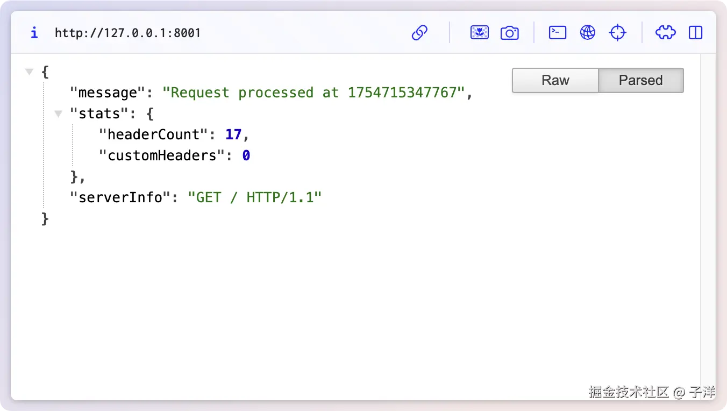Image resolution: width=727 pixels, height=411 pixels.
Task: Click the vertical scrollbar track on right
Action: tap(708, 215)
